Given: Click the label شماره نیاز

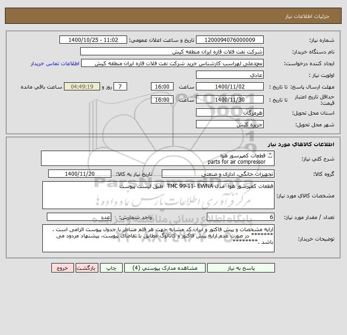Looking at the screenshot, I should point(322,40).
